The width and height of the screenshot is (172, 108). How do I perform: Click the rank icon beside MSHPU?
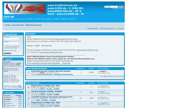pos(5,101)
